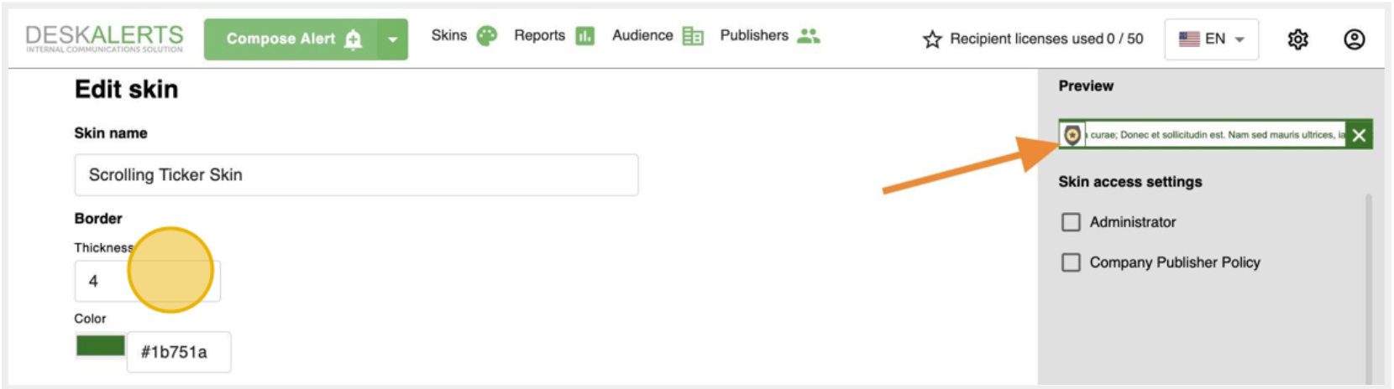The image size is (1394, 389).
Task: Click the Reports bar chart icon
Action: coord(584,36)
